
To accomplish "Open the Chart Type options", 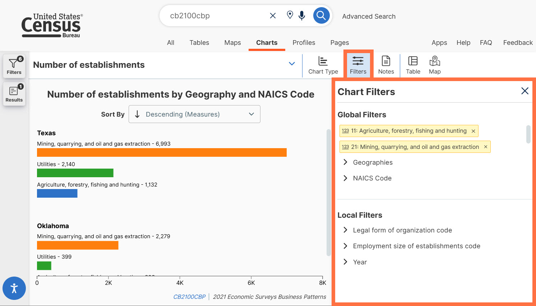I will click(x=323, y=65).
